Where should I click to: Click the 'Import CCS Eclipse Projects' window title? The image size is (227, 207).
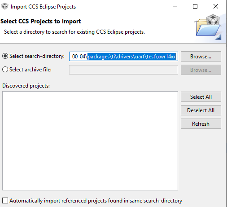coord(43,7)
